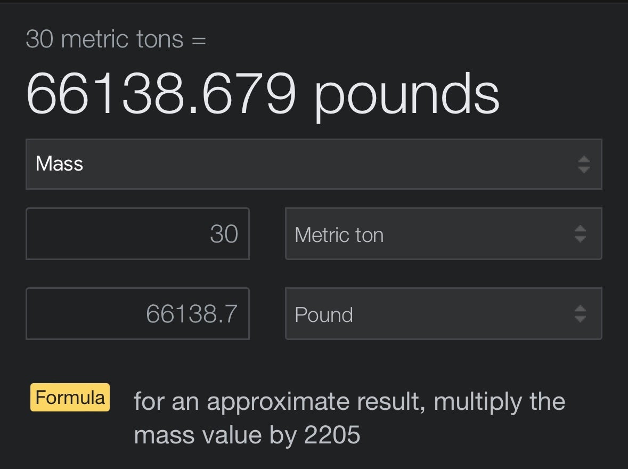Click the word Mass in the selector

59,164
